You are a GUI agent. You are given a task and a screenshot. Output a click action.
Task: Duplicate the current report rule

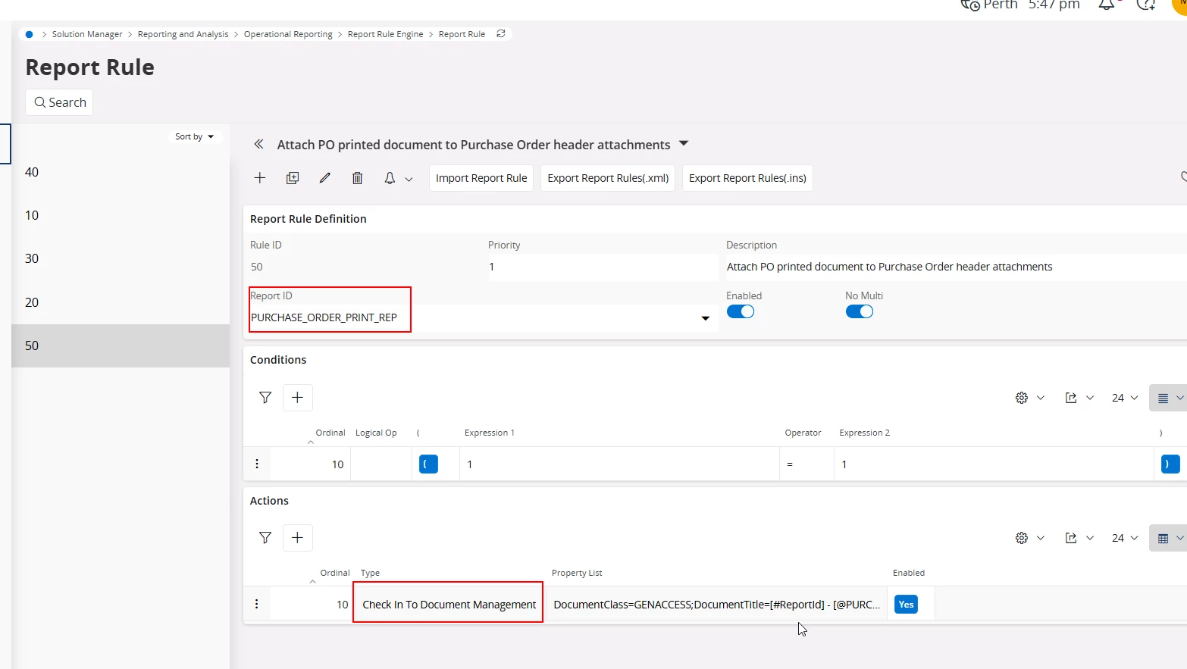(293, 178)
